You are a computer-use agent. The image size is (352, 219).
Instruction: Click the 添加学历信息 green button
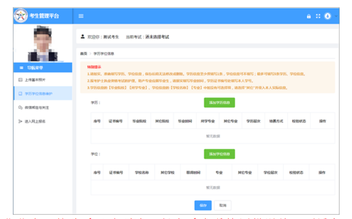click(219, 102)
